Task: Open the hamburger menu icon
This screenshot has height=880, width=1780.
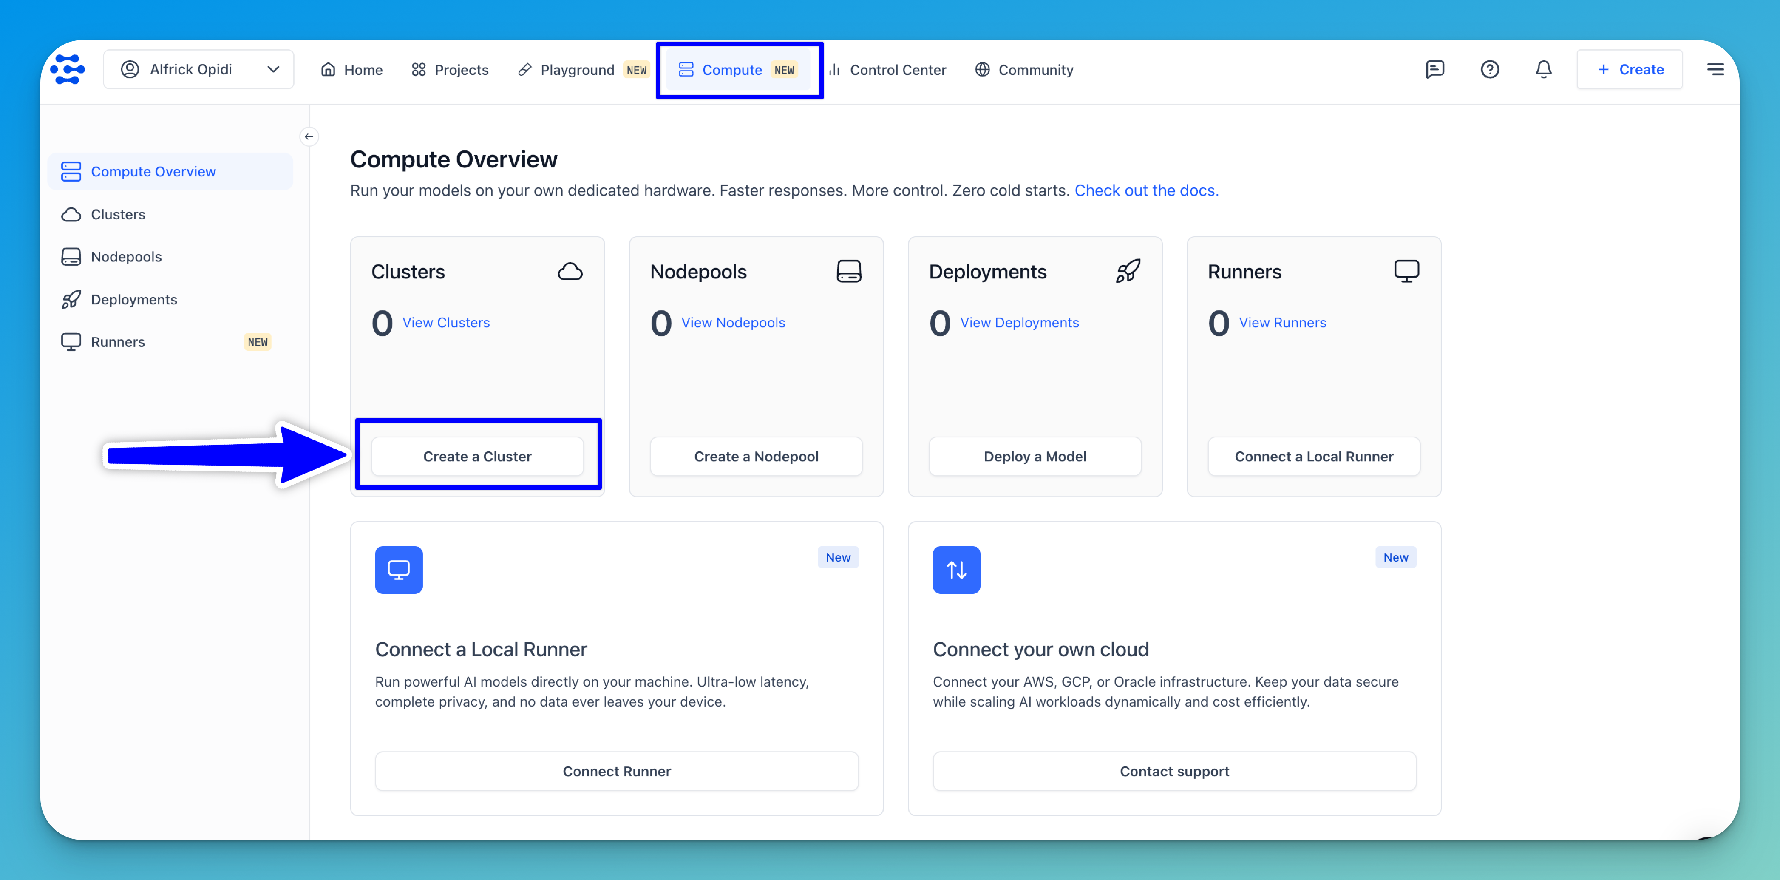Action: (1715, 69)
